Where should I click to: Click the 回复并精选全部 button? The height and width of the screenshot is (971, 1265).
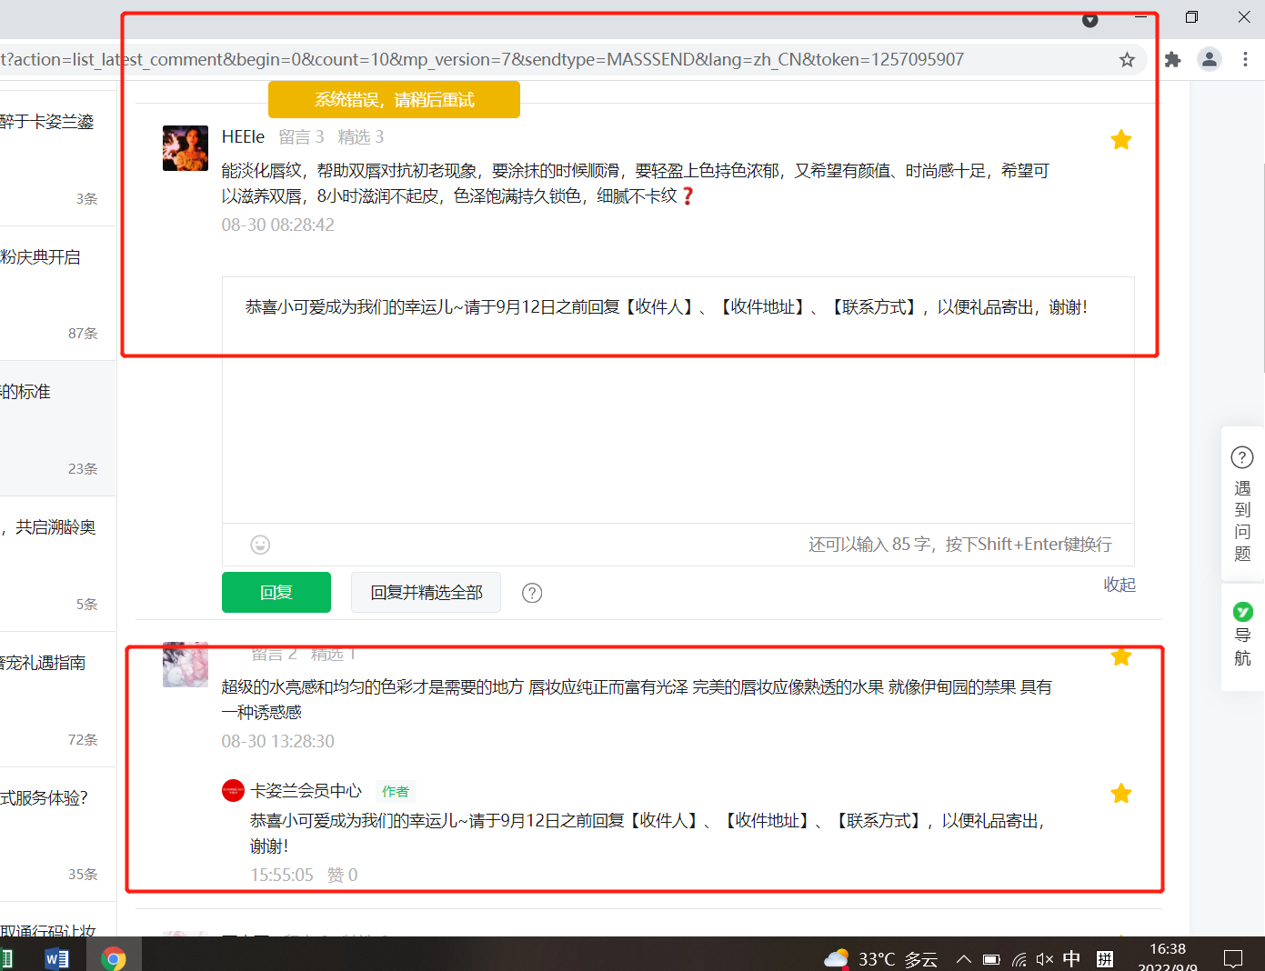[427, 593]
